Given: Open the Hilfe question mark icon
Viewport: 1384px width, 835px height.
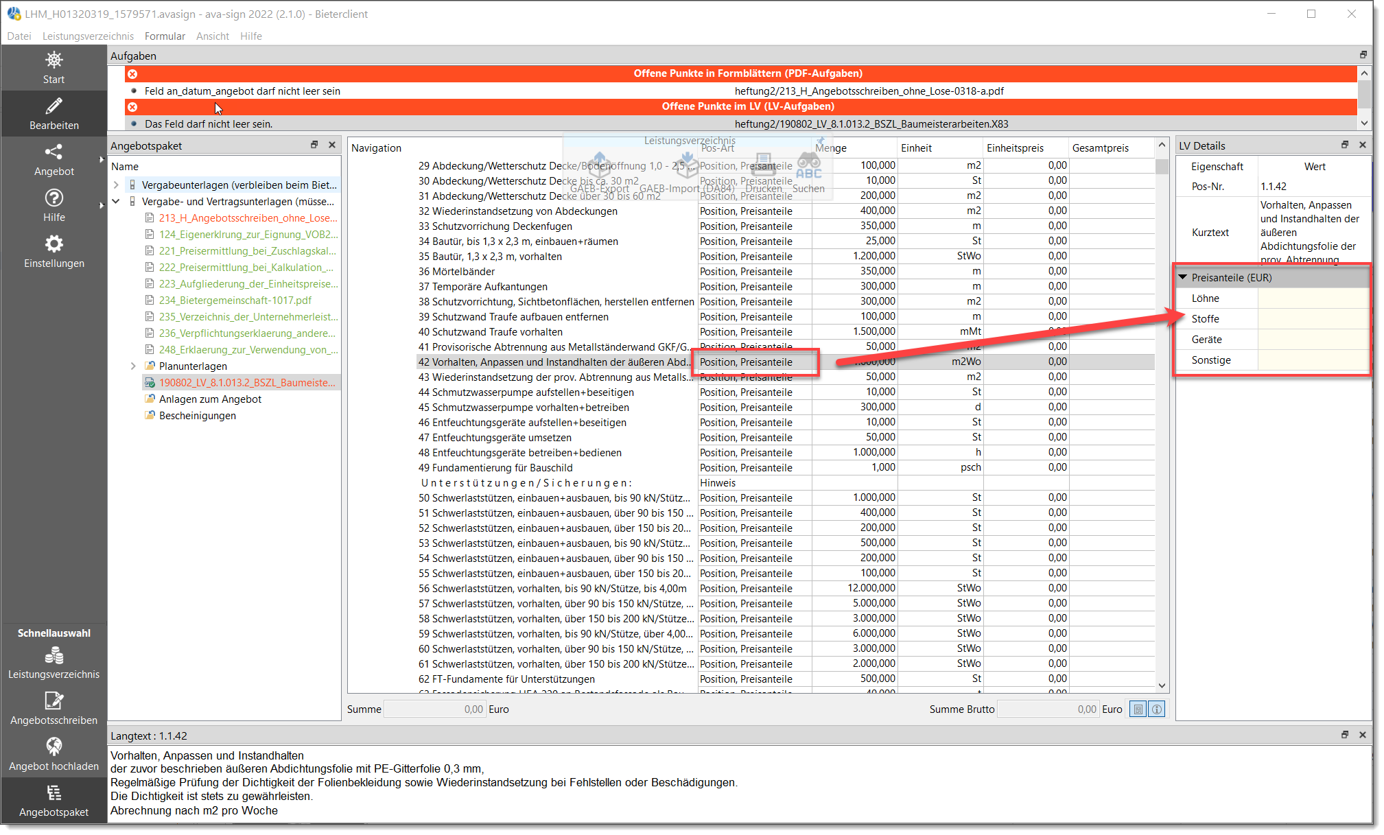Looking at the screenshot, I should tap(54, 198).
